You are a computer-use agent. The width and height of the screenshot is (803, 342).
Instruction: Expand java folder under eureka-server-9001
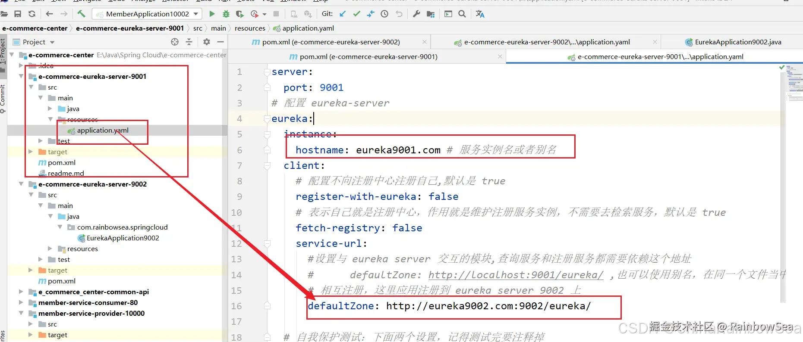click(50, 109)
